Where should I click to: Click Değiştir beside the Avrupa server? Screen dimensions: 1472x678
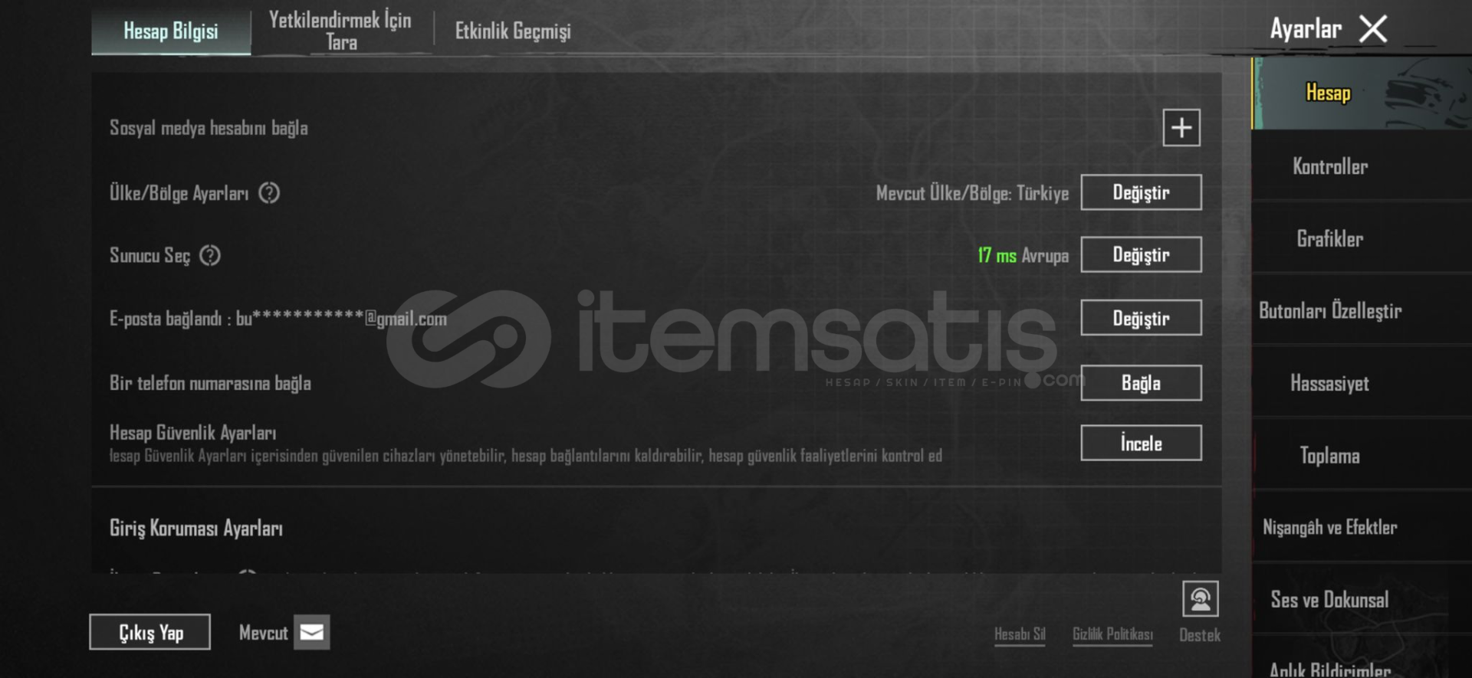click(x=1141, y=255)
